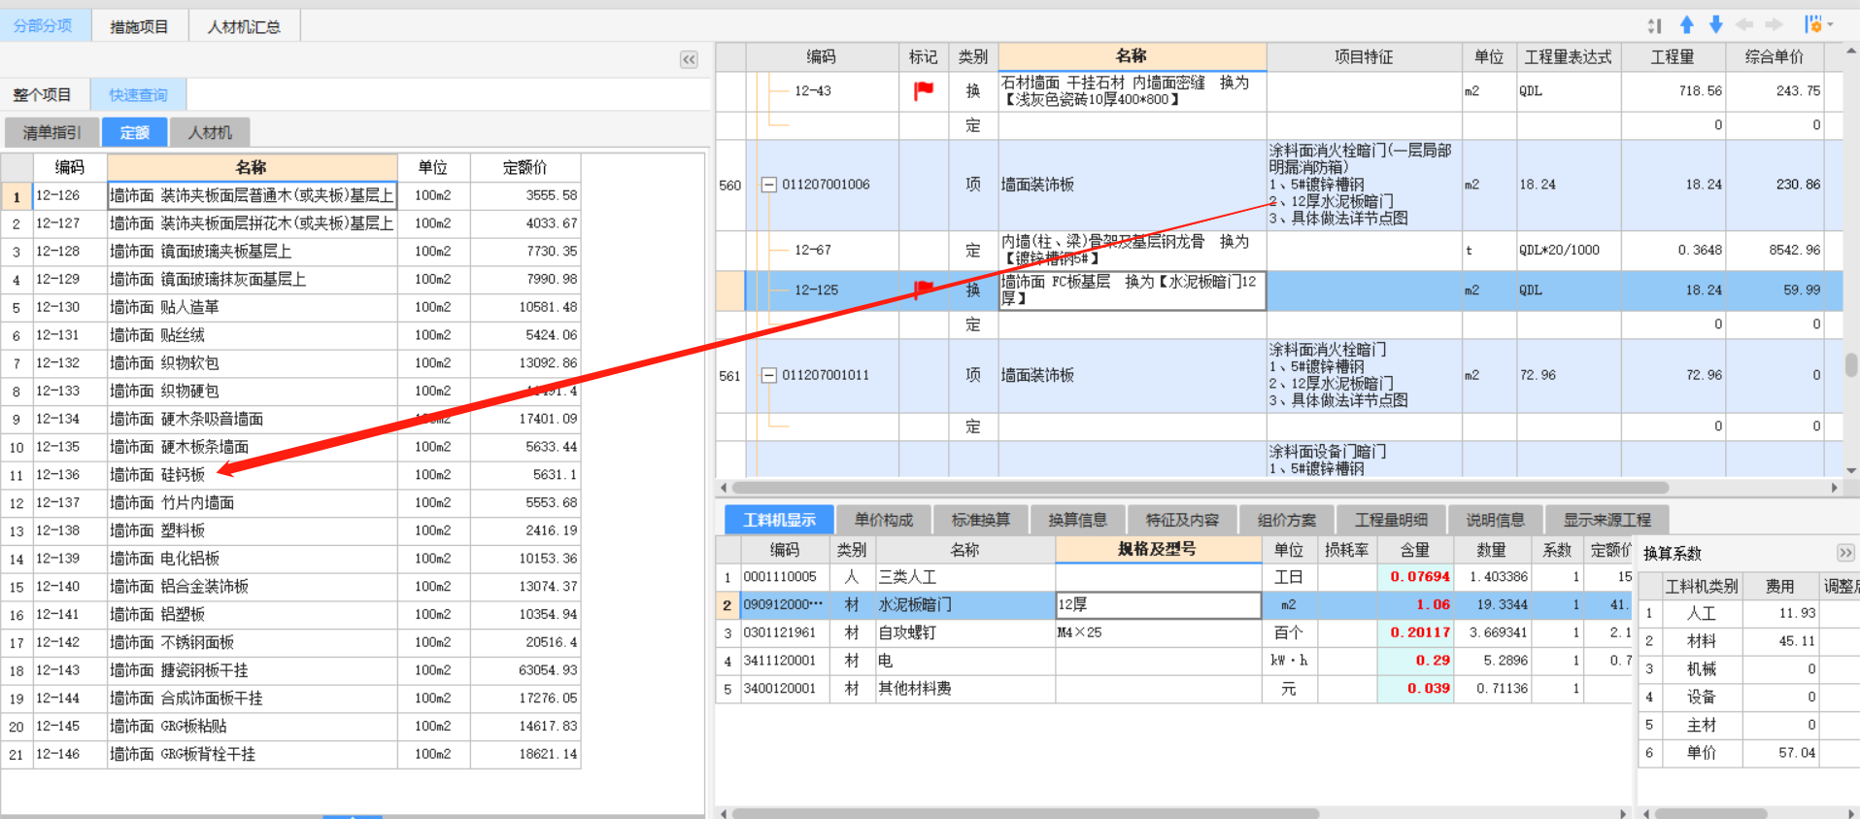Select material row 其他材料费

[1173, 689]
